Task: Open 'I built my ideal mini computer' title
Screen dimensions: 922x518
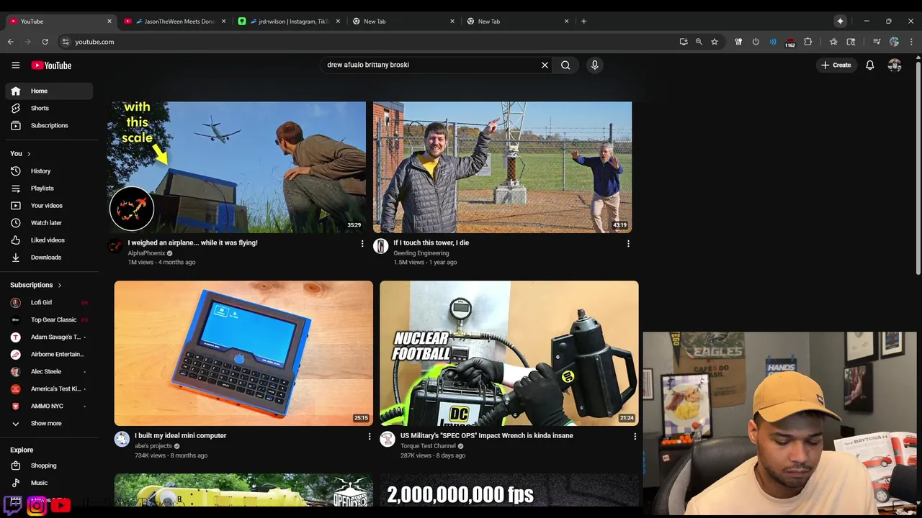Action: tap(180, 435)
